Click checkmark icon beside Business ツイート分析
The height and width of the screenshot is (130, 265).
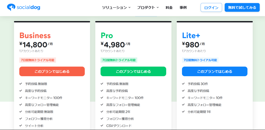(x=21, y=125)
